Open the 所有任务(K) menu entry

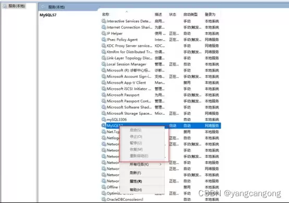(x=139, y=164)
